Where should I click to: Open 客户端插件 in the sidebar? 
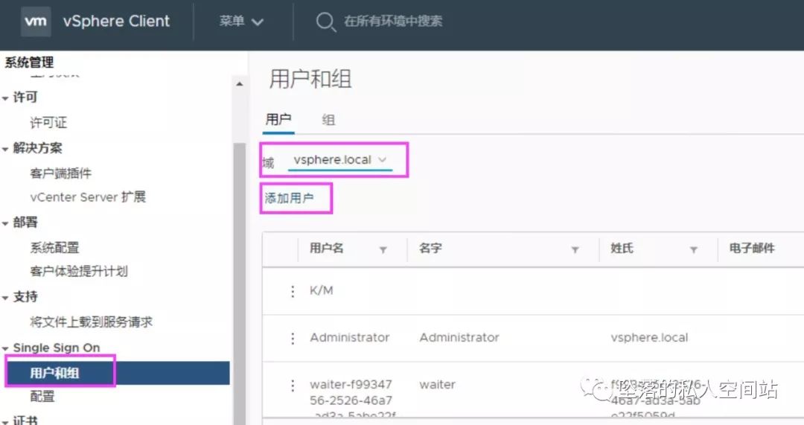(60, 173)
